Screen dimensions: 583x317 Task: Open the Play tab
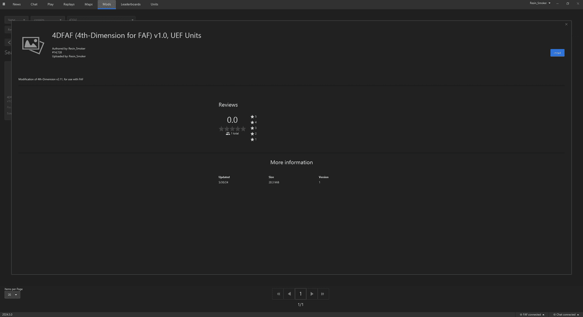pos(51,4)
